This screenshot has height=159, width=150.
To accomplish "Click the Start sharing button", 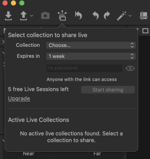I will (x=108, y=90).
